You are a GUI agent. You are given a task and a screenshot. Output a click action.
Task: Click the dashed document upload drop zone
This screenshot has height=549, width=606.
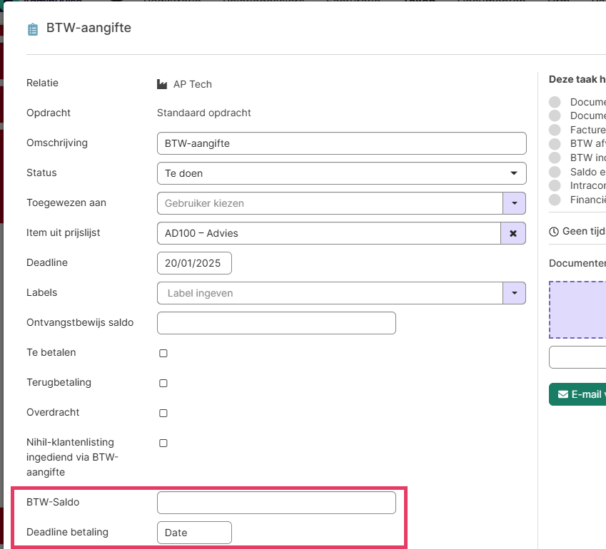coord(577,309)
